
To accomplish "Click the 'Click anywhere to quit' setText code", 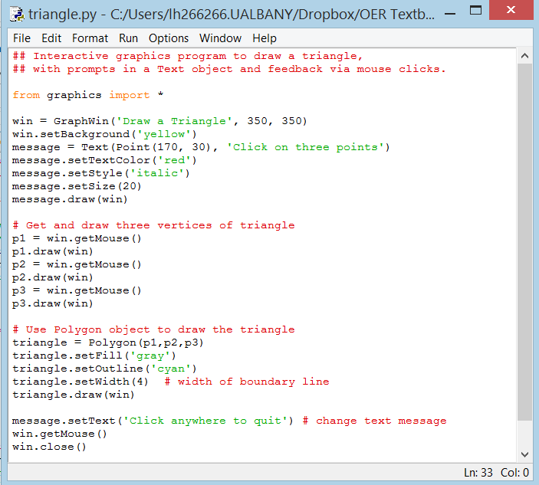I will (153, 421).
